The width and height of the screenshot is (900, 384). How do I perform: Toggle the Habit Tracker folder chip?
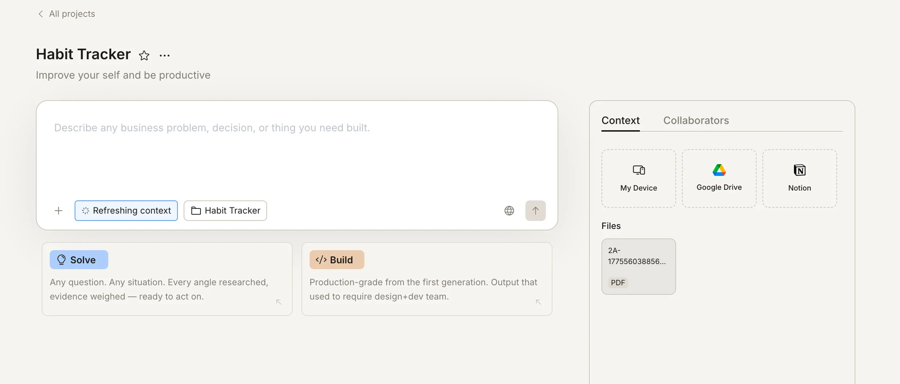point(225,211)
